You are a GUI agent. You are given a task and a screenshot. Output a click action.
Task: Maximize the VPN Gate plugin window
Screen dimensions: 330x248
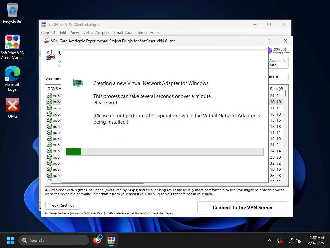pos(271,41)
